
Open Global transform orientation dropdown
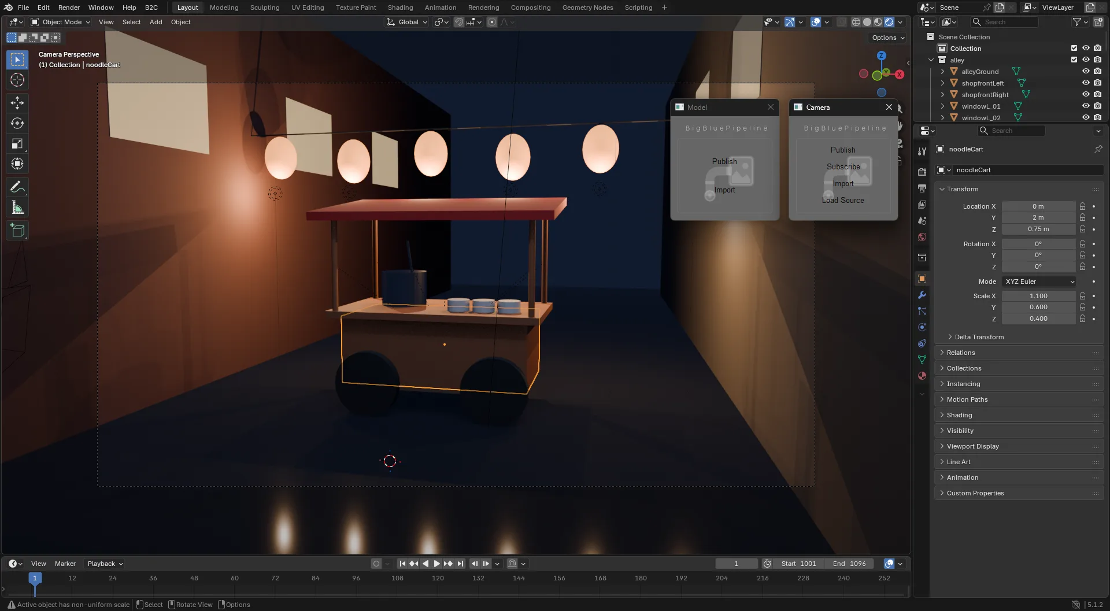tap(408, 22)
